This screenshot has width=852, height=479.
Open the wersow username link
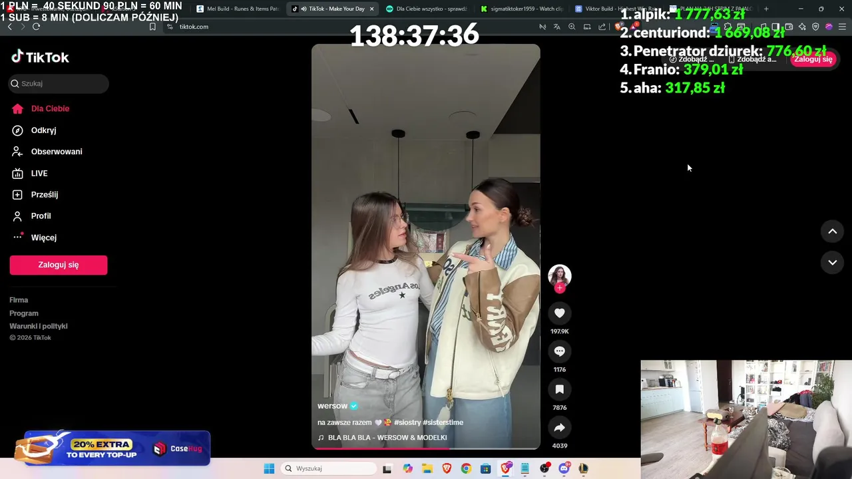pos(333,406)
